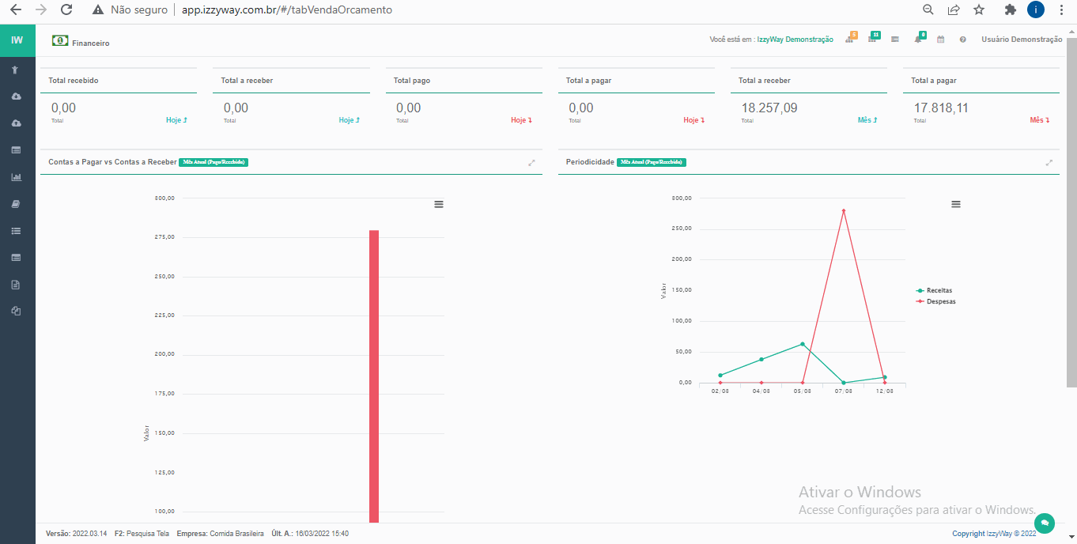Click the cloud upload icon in sidebar
Viewport: 1077px width, 544px height.
coord(16,123)
